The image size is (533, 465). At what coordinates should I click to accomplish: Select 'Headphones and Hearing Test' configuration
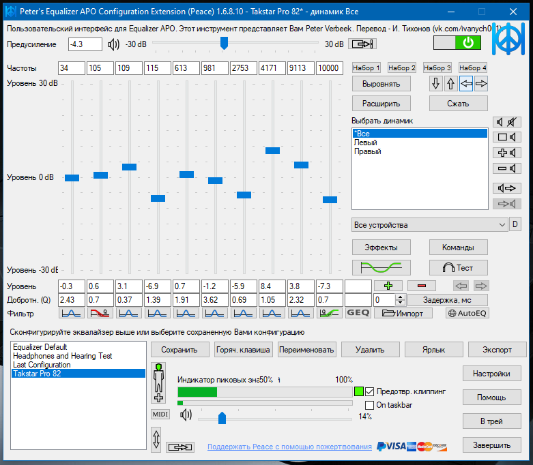point(78,356)
